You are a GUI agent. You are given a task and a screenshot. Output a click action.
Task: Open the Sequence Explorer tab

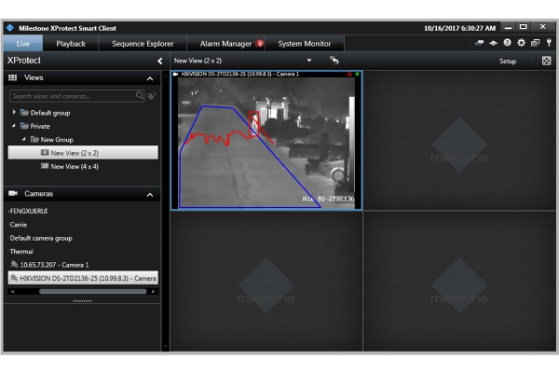(x=143, y=44)
